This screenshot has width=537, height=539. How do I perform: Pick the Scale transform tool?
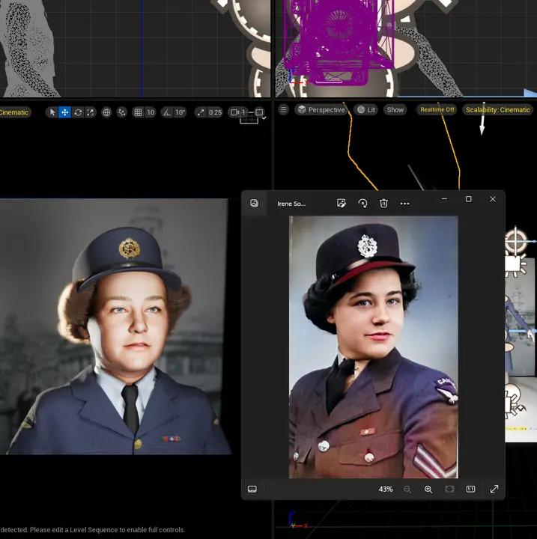tap(90, 112)
